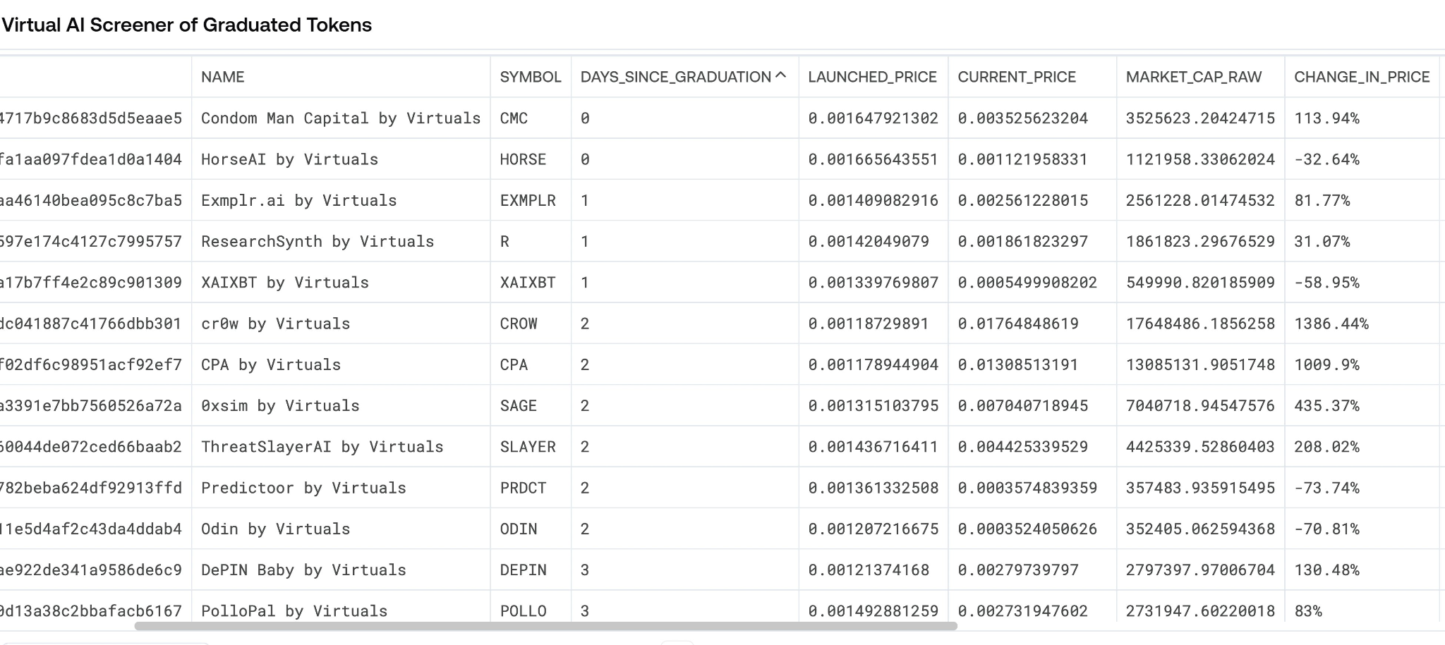Sort by CURRENT_PRICE column header
This screenshot has height=645, width=1445.
click(x=1016, y=77)
